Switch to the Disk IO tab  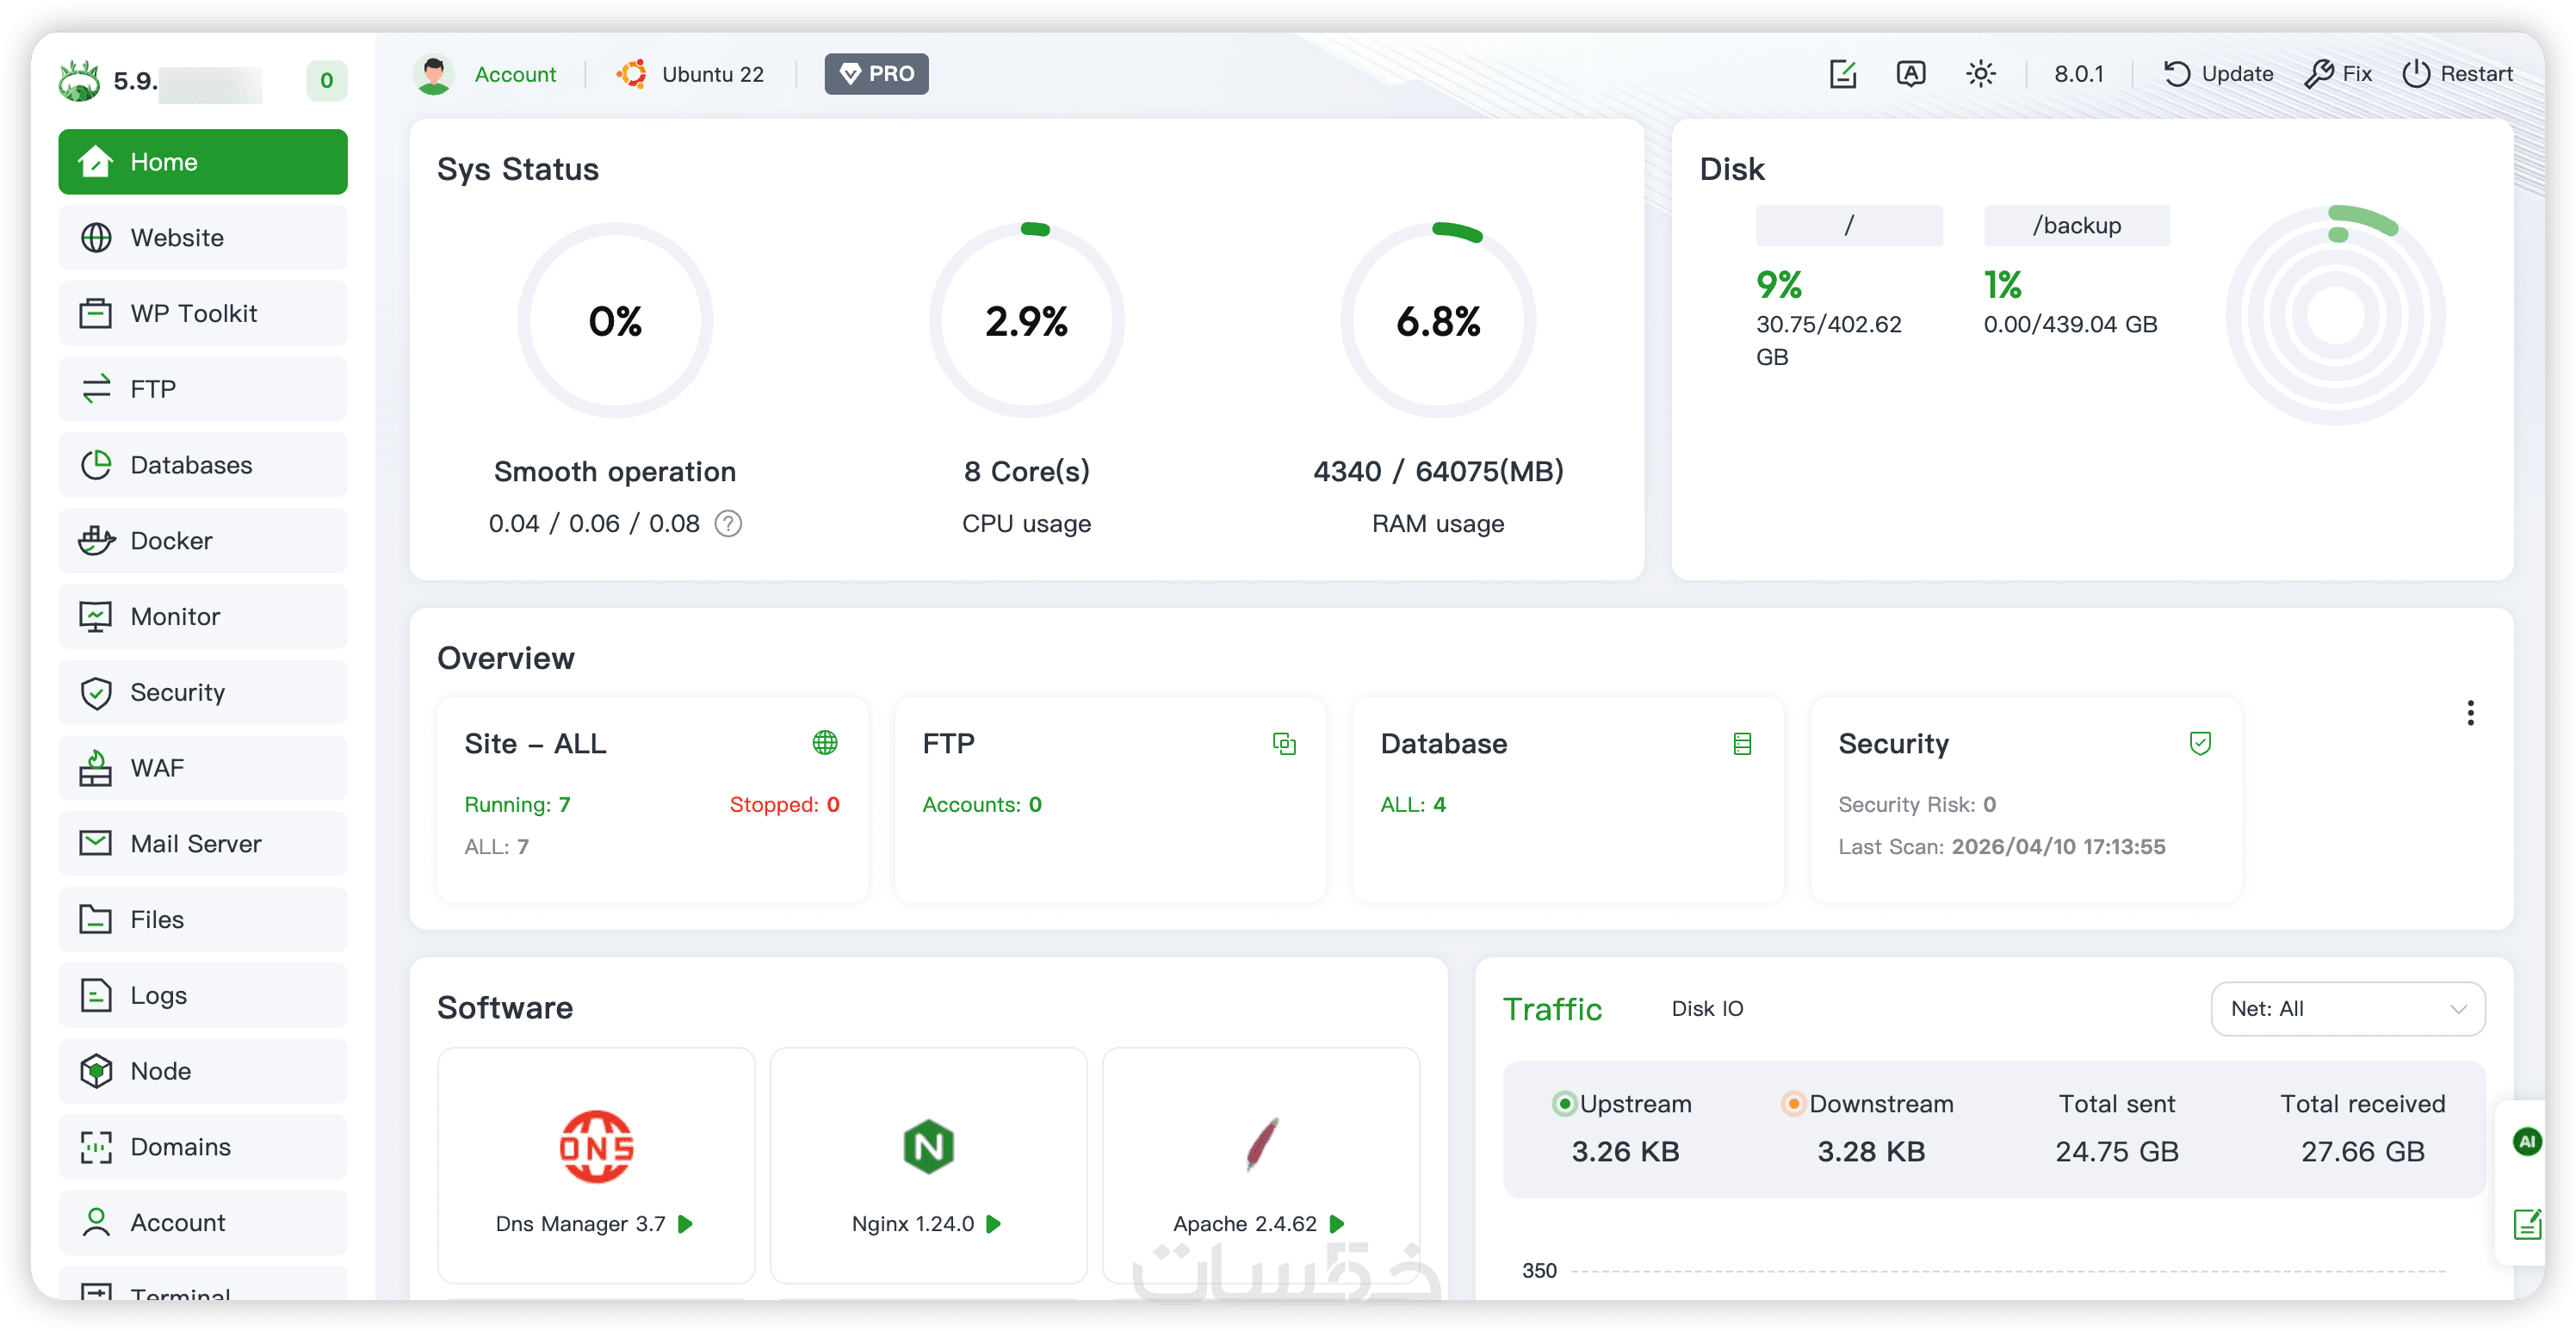[1707, 1009]
